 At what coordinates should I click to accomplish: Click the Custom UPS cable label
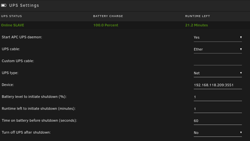(x=18, y=61)
